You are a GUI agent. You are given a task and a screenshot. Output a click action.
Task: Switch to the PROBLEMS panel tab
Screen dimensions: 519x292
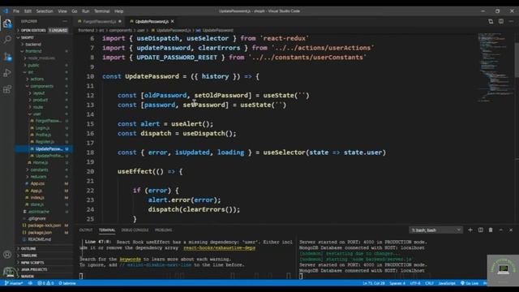(163, 230)
